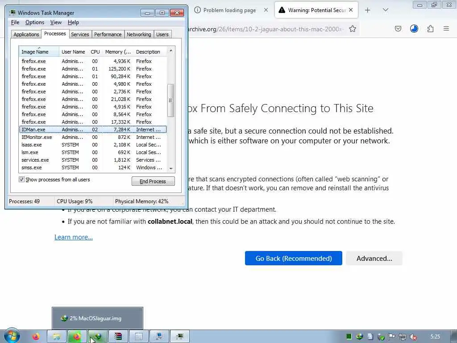Open WinRAR books icon on taskbar
Viewport: 457px width, 343px height.
pyautogui.click(x=118, y=337)
